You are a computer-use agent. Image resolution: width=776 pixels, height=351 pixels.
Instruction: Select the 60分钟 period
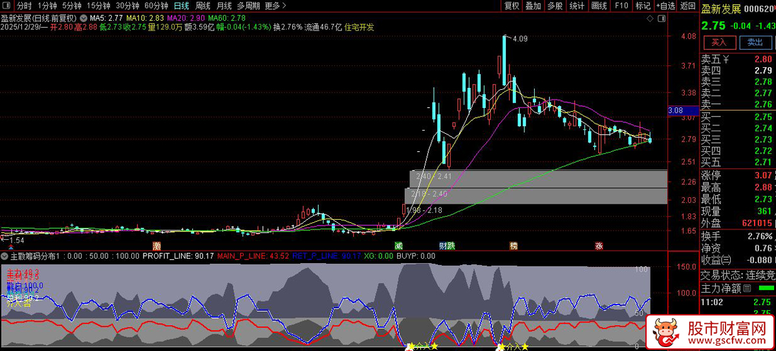(156, 6)
